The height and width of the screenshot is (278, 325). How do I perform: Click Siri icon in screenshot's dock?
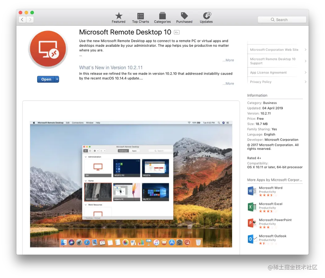(x=71, y=242)
